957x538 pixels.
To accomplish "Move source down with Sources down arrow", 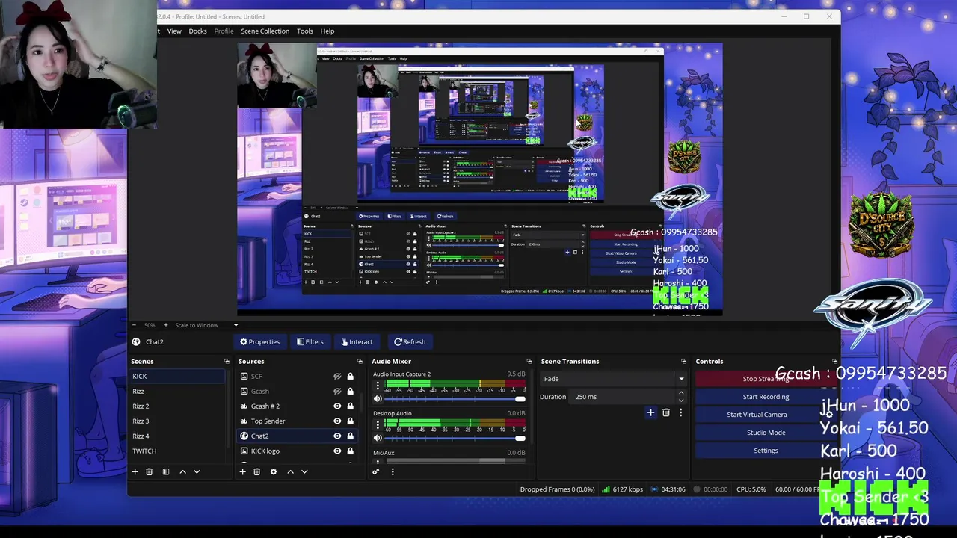I will pos(304,471).
